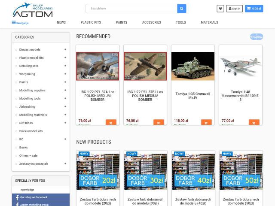Open Zestaw farb dobranych do modelu (30zł)
The width and height of the screenshot is (275, 206).
point(146,201)
